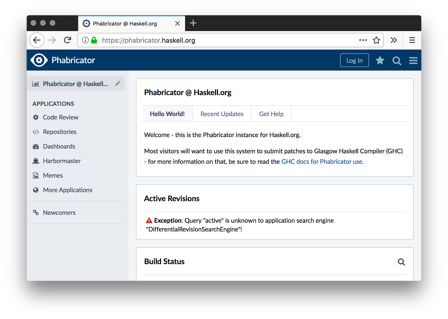Click the dashboard chart icon in sidebar
This screenshot has width=448, height=319.
[x=36, y=84]
